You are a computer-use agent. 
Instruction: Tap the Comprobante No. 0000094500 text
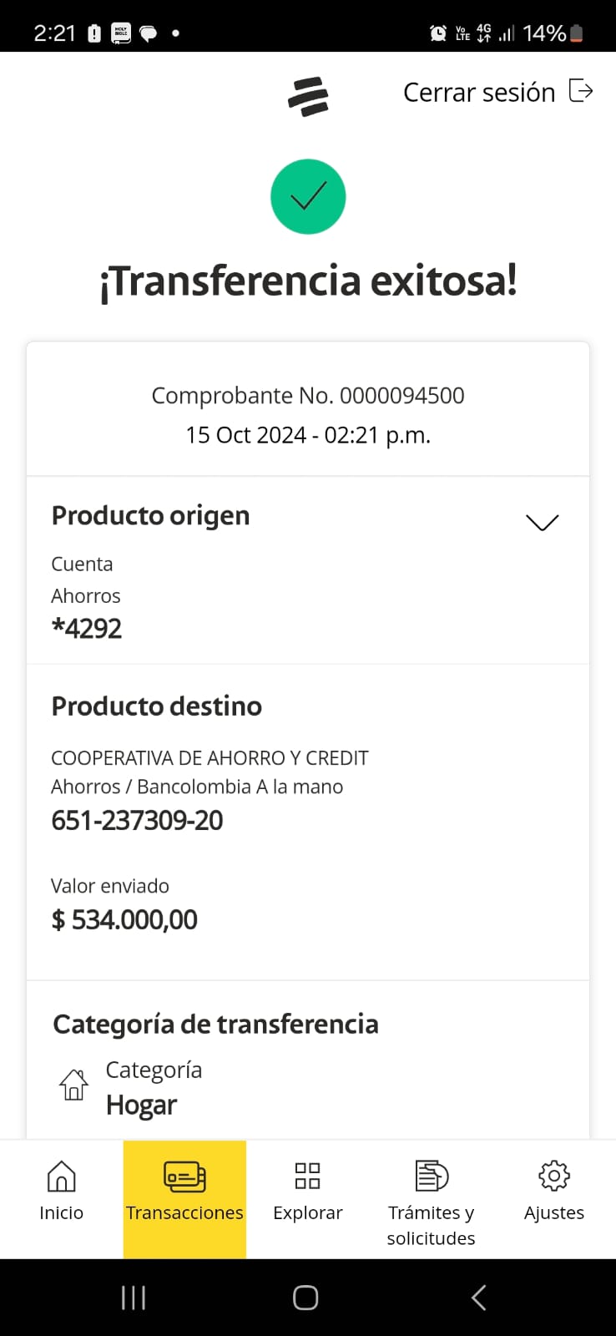308,396
